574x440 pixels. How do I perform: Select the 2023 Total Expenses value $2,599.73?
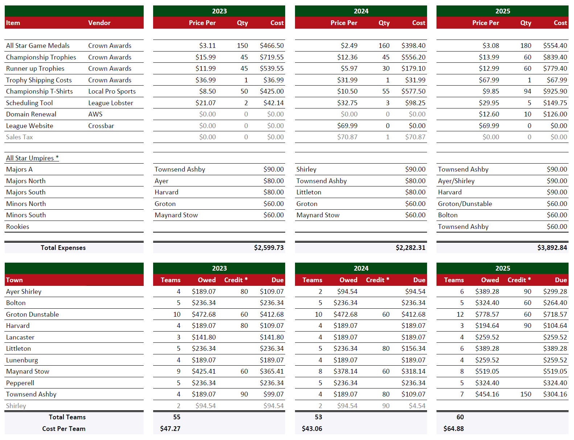(x=268, y=248)
